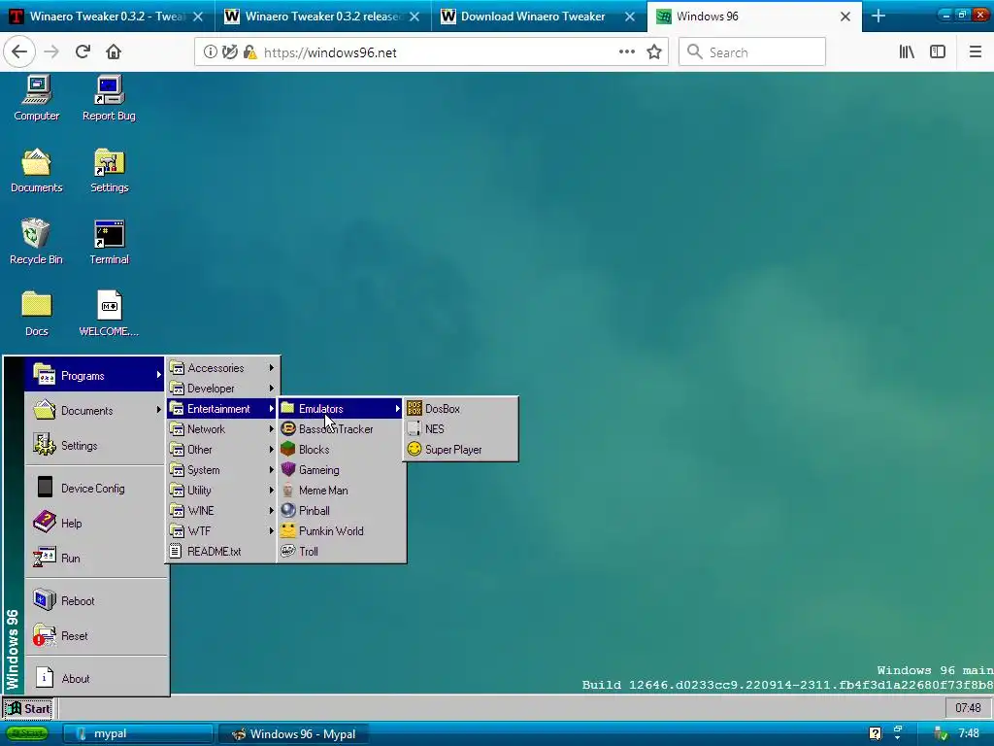Open a new browser tab

878,17
